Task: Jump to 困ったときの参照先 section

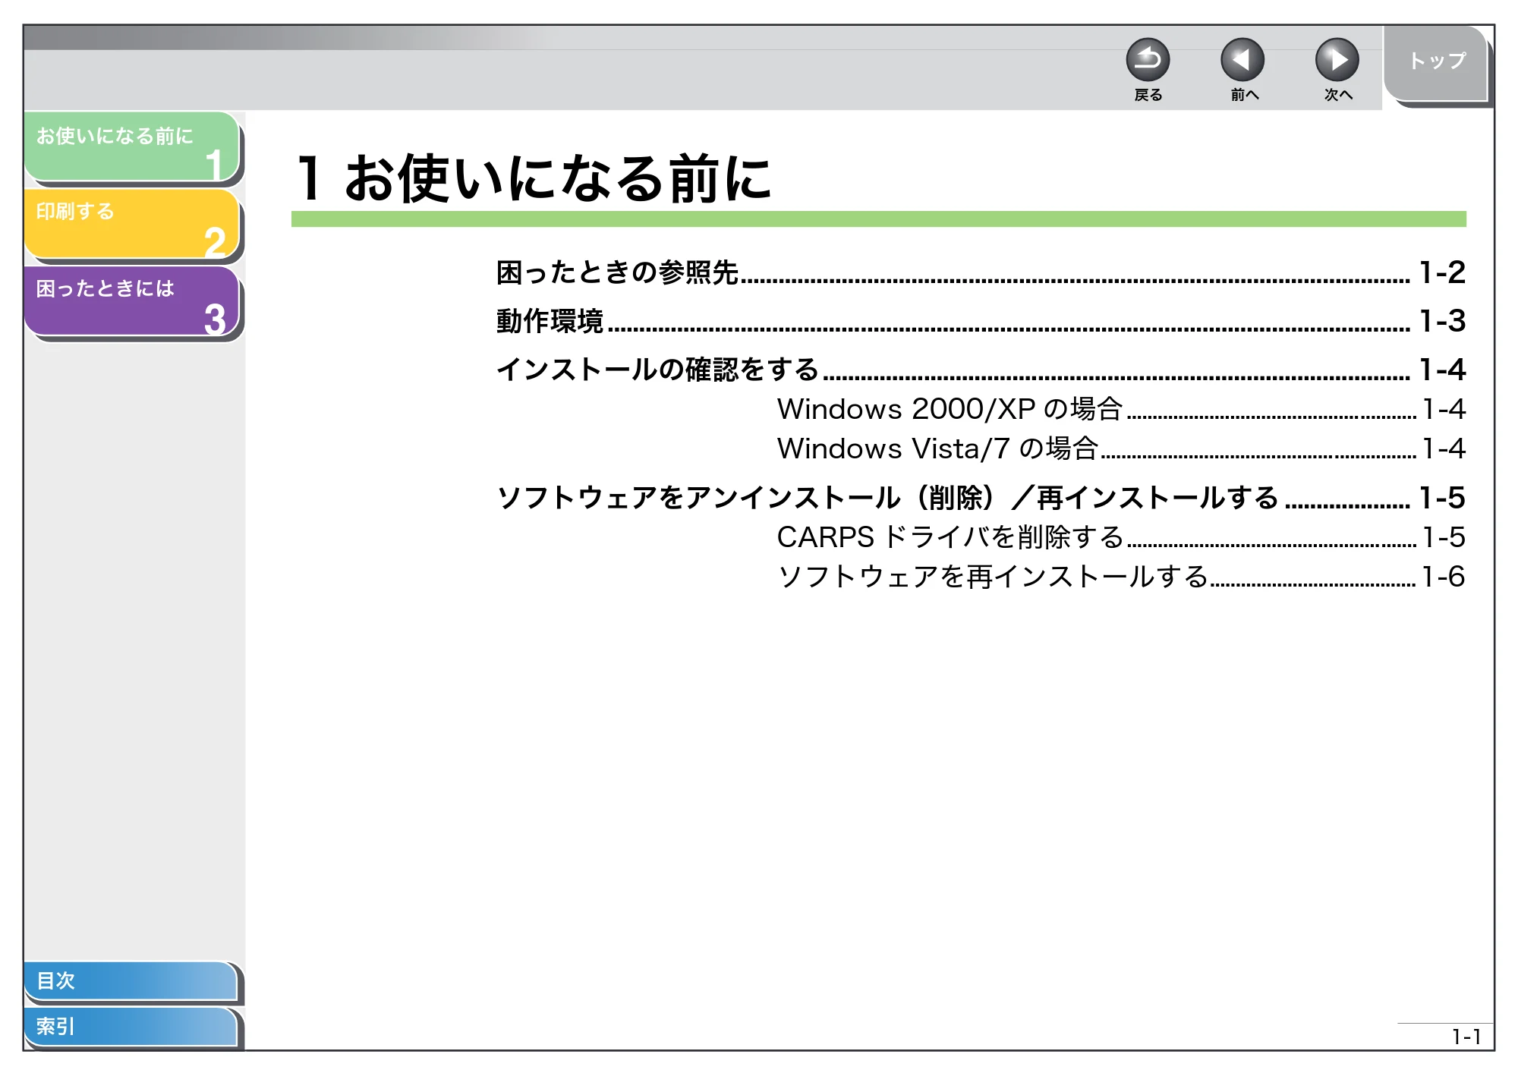Action: (981, 272)
